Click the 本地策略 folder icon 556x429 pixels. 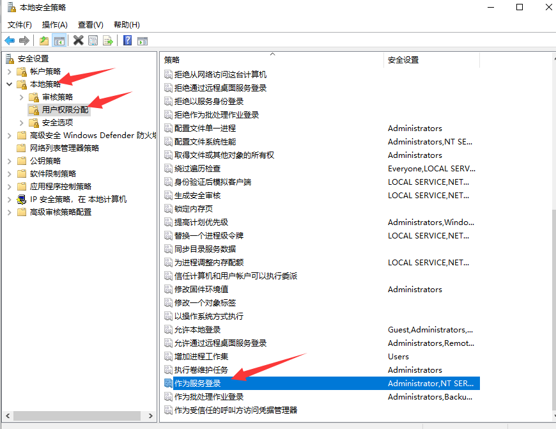(x=22, y=84)
